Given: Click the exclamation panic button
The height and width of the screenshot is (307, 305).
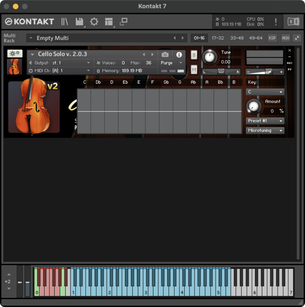Looking at the screenshot, I should (x=276, y=22).
